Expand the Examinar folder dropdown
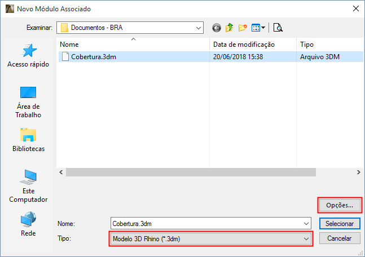Viewport: 365px width, 257px height. coord(199,28)
